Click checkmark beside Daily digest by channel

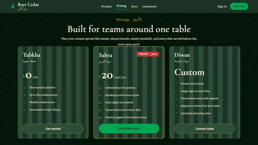100,102
